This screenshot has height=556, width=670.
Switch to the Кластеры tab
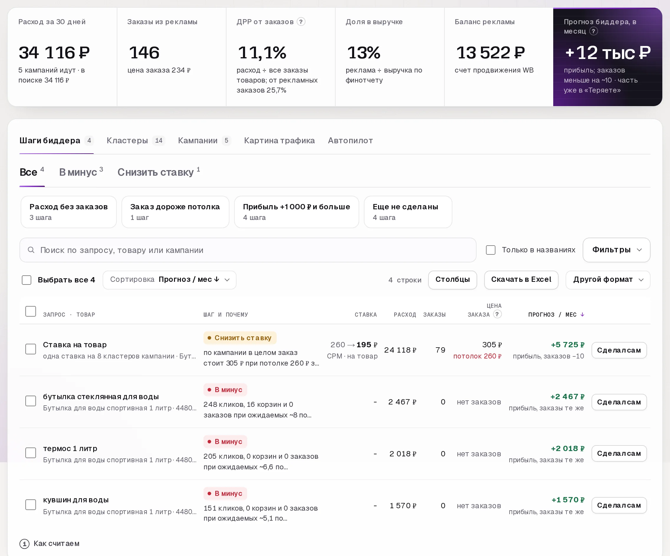click(136, 141)
